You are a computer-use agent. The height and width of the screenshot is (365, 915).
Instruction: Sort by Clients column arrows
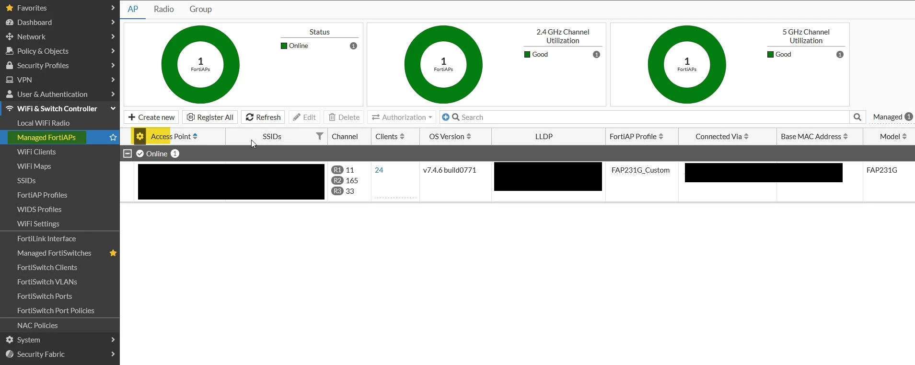402,136
